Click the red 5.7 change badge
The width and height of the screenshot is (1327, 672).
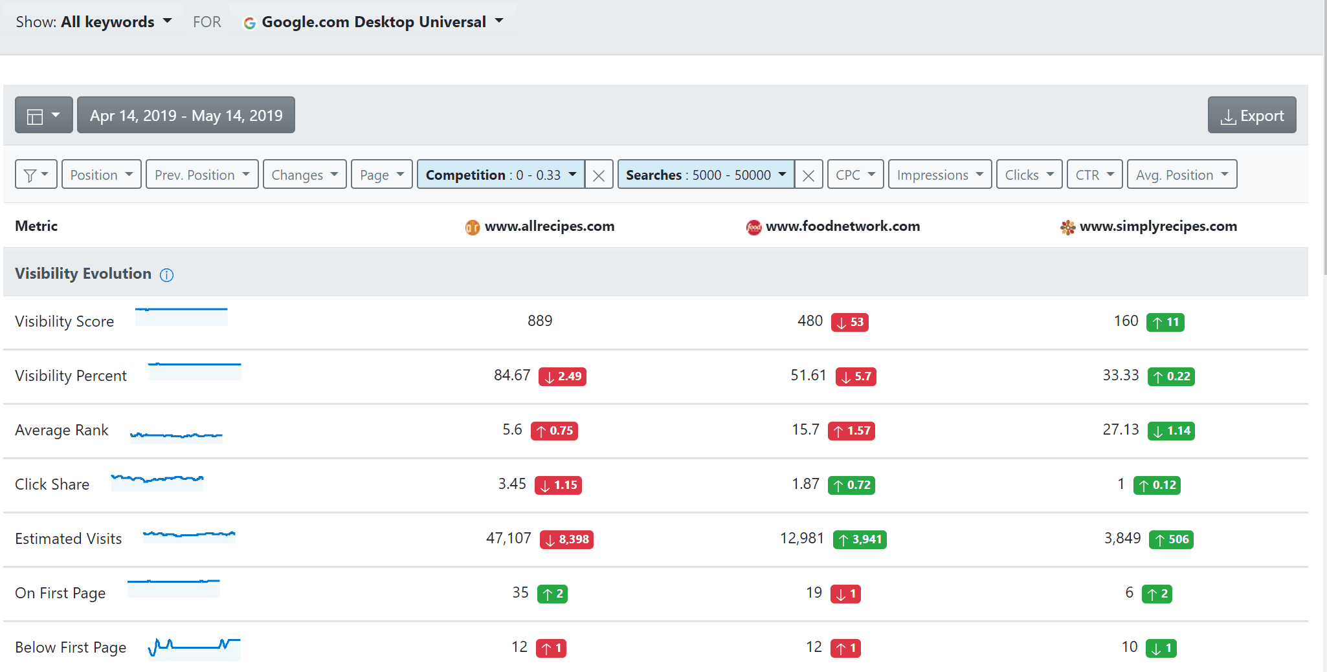(x=856, y=376)
